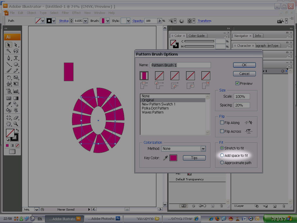Open the Object menu

(31, 13)
